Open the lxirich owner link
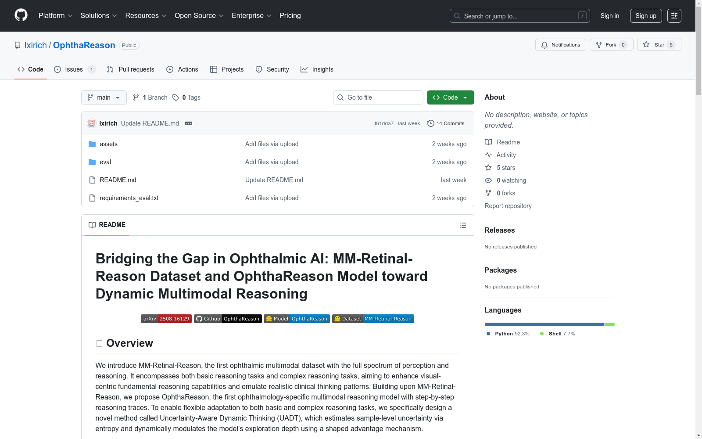Viewport: 702px width, 439px height. 36,45
